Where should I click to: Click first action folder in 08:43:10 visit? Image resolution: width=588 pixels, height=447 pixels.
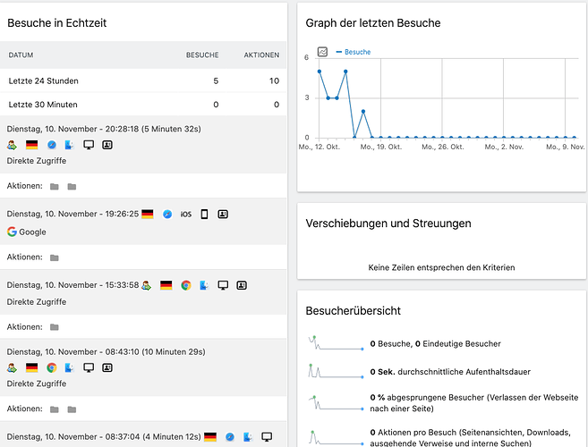pyautogui.click(x=55, y=409)
